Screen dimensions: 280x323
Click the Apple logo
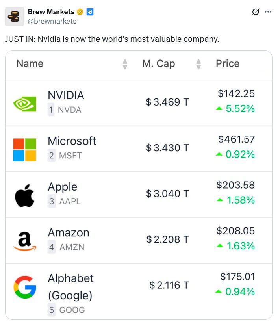click(x=25, y=196)
